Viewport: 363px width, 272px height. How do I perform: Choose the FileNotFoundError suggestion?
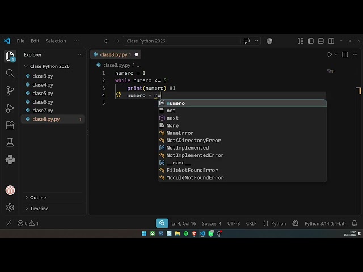(x=242, y=170)
